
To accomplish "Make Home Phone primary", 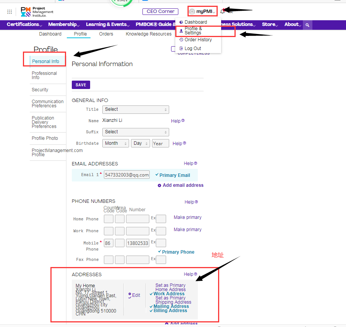I will tap(188, 217).
